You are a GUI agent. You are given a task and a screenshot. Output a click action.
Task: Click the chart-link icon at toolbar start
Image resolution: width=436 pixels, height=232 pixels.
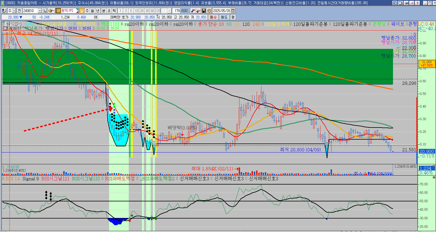point(4,11)
